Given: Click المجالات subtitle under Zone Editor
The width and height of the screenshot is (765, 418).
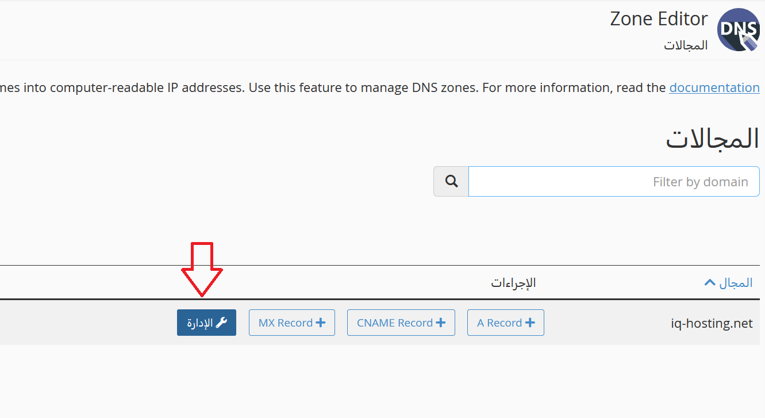Looking at the screenshot, I should tap(686, 45).
